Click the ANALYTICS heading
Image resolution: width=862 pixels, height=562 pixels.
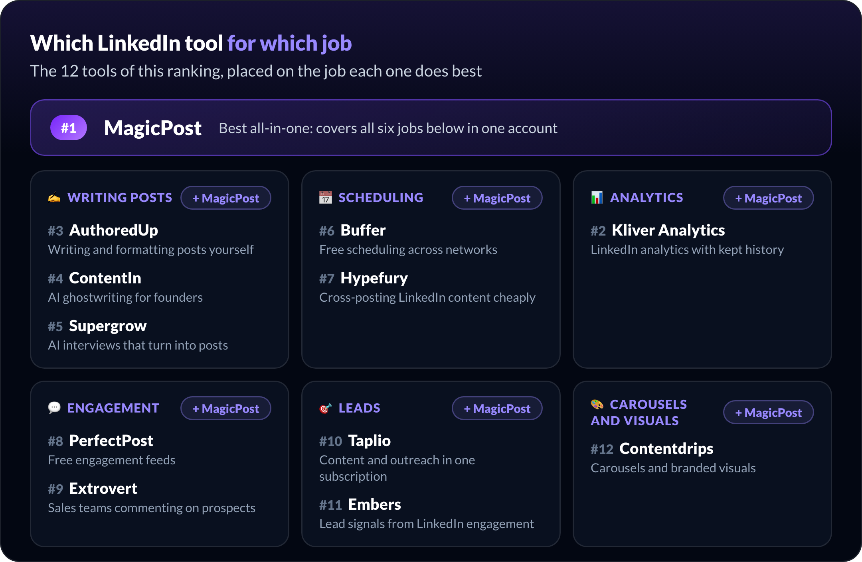(x=646, y=198)
